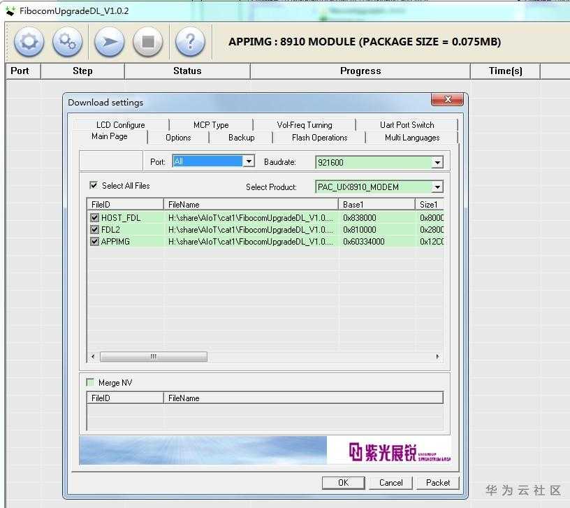Viewport: 570px width, 508px height.
Task: Confirm settings with the OK button
Action: pyautogui.click(x=343, y=483)
